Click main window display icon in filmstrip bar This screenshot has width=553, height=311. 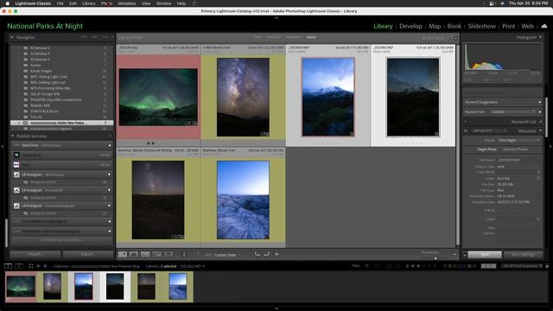pos(8,266)
